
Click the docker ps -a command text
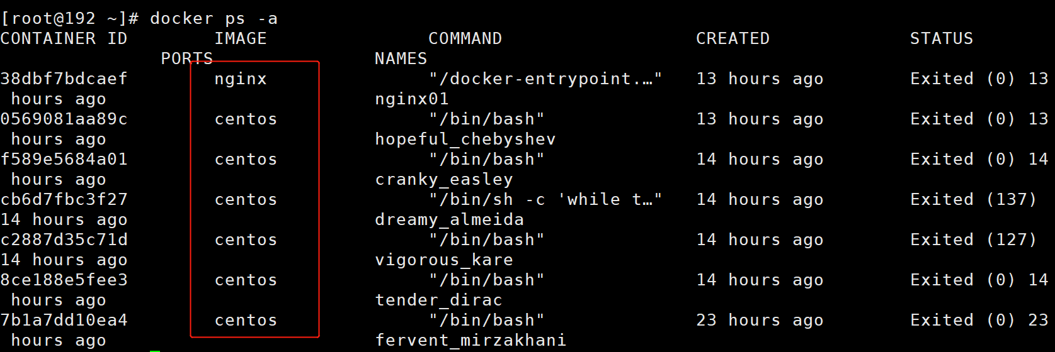pos(214,19)
